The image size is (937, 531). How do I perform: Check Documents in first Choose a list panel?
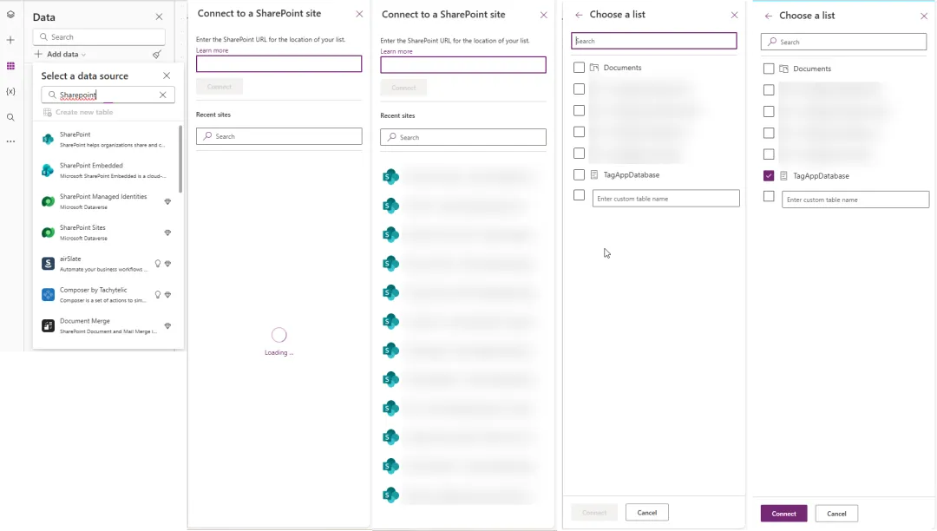pyautogui.click(x=579, y=68)
